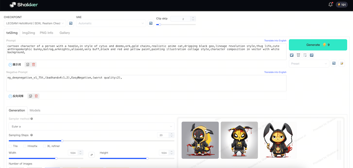Delete negative prompt via 反向词库 row trash
The width and height of the screenshot is (353, 168).
tap(36, 96)
